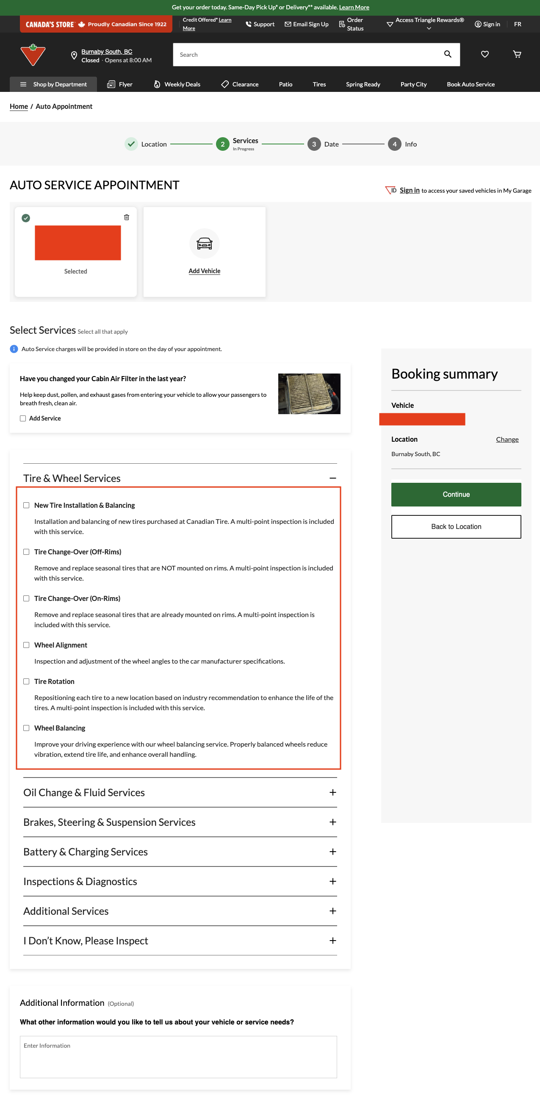540x1096 pixels.
Task: Click the cabin air filter photo
Action: (x=309, y=393)
